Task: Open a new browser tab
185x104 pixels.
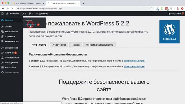Action: 84,3
